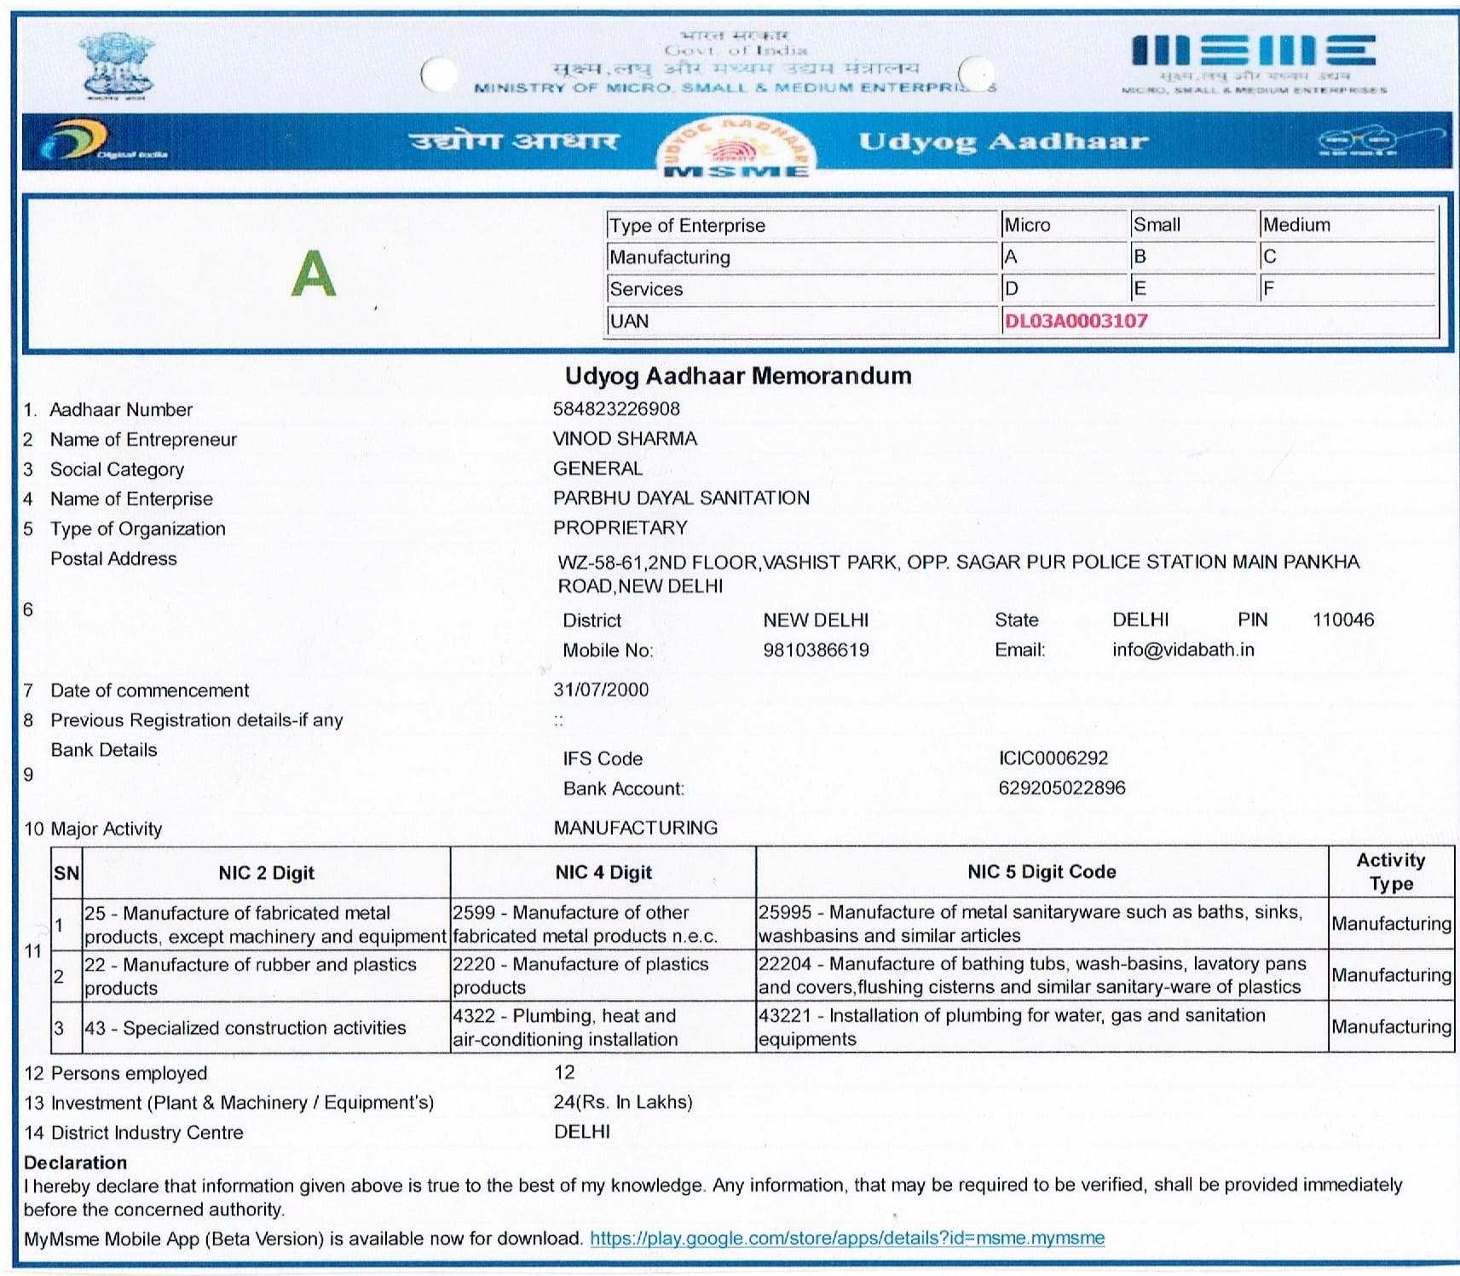1460x1276 pixels.
Task: Click the 25995 metal sanitaryware code entry
Action: 1030,924
